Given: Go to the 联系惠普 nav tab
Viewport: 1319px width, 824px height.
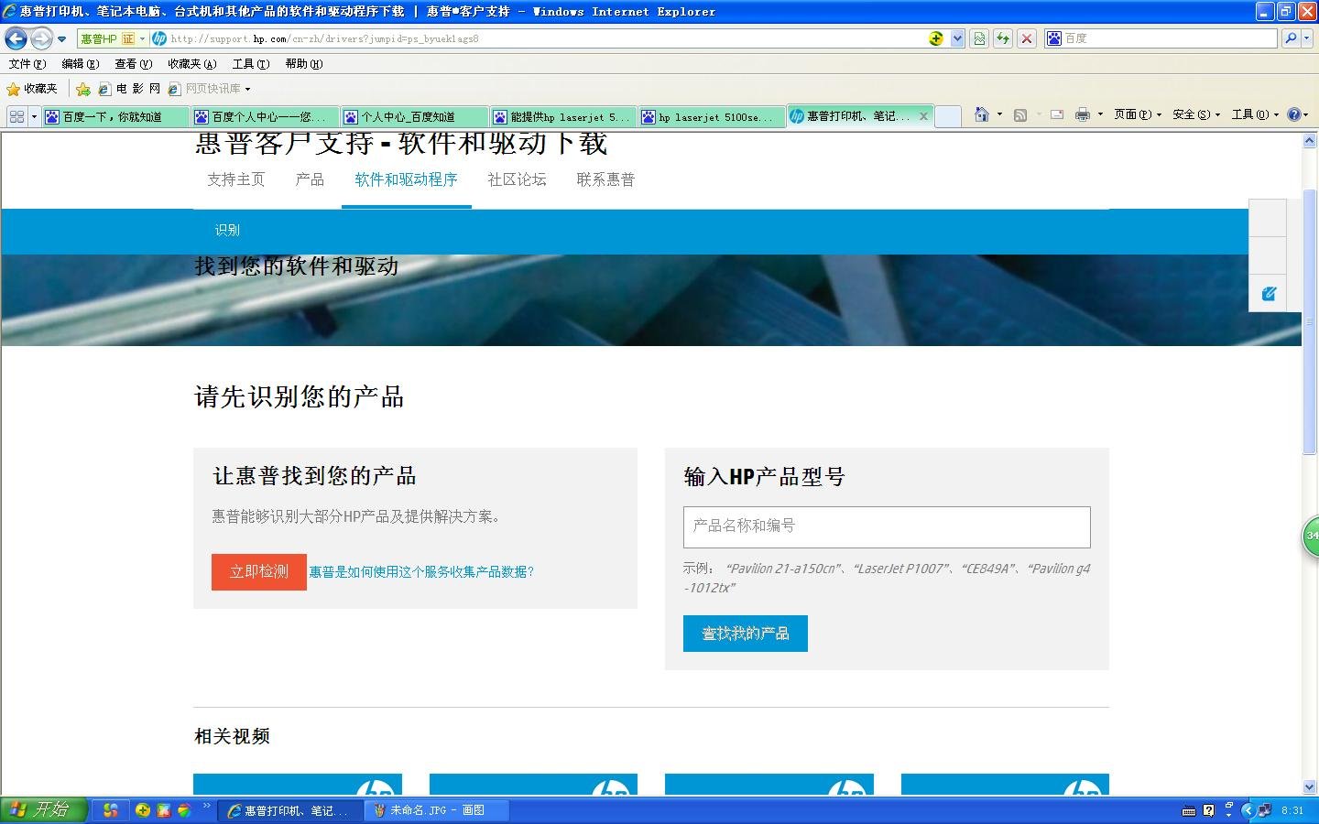Looking at the screenshot, I should [x=605, y=179].
